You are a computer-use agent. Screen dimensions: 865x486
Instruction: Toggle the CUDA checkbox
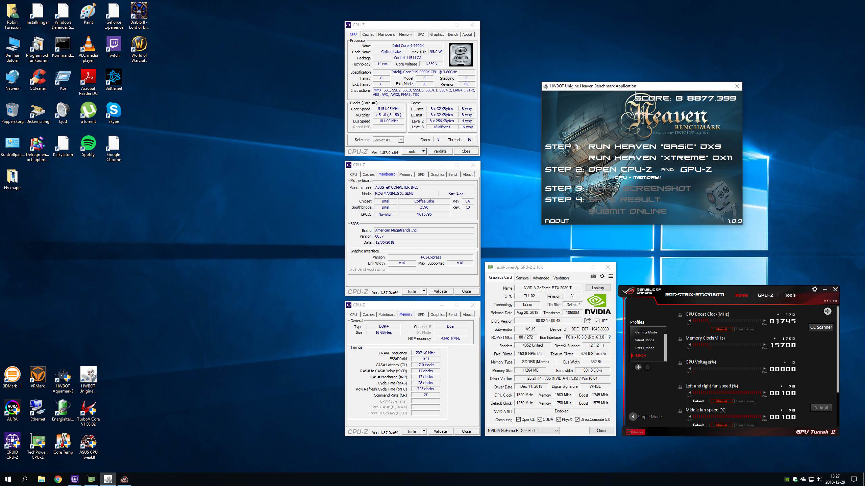pos(540,420)
